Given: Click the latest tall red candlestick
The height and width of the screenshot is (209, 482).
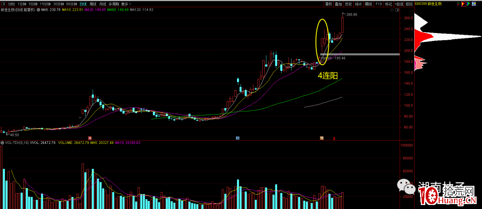Looking at the screenshot, I should tap(342, 25).
